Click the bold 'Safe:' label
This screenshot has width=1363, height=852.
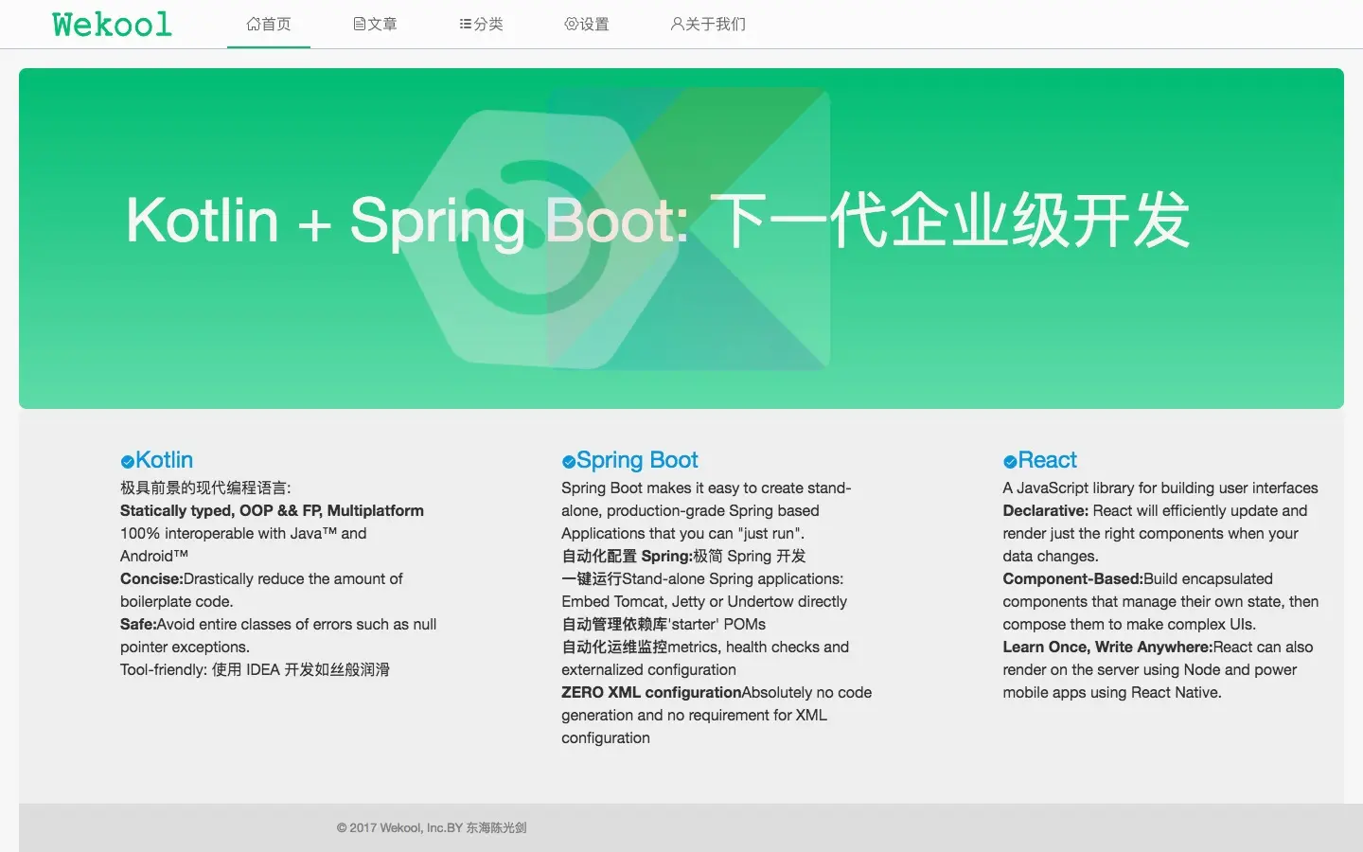point(138,625)
